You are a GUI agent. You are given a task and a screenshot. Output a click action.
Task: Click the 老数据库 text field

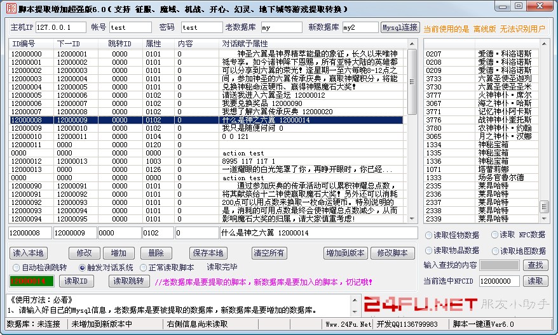(282, 28)
